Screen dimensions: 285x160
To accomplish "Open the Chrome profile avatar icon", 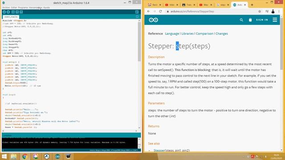I will (273, 11).
